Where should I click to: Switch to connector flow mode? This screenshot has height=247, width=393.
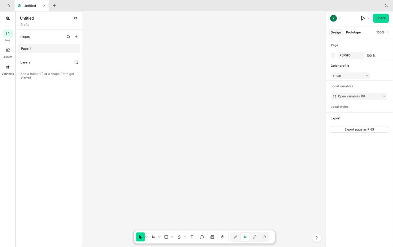[255, 237]
